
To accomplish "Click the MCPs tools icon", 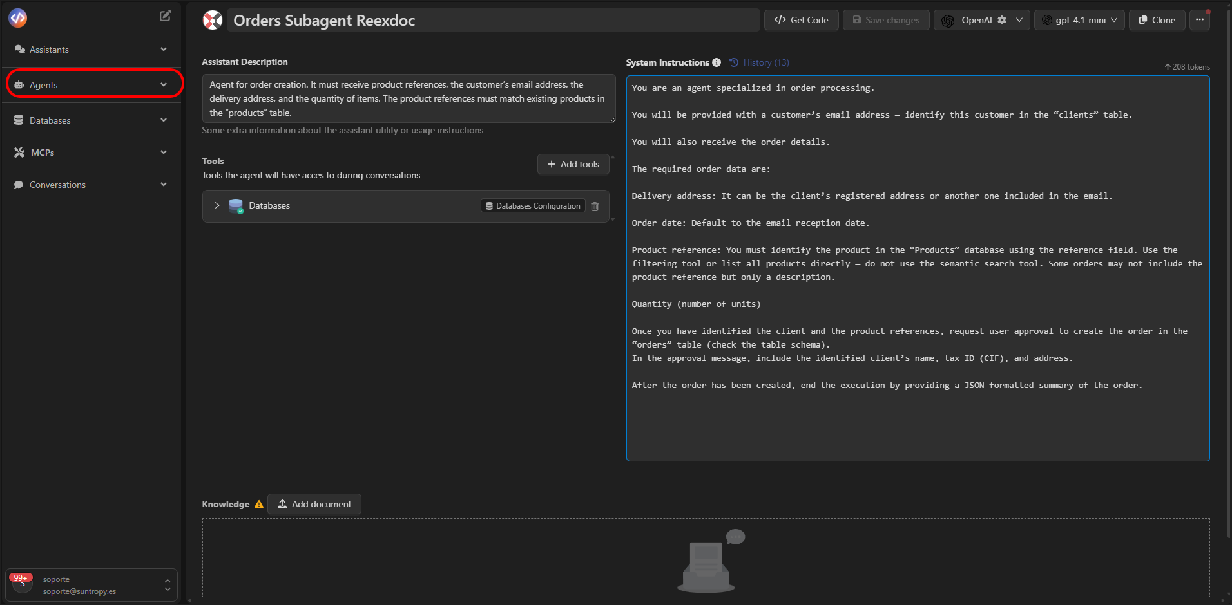I will pos(19,153).
